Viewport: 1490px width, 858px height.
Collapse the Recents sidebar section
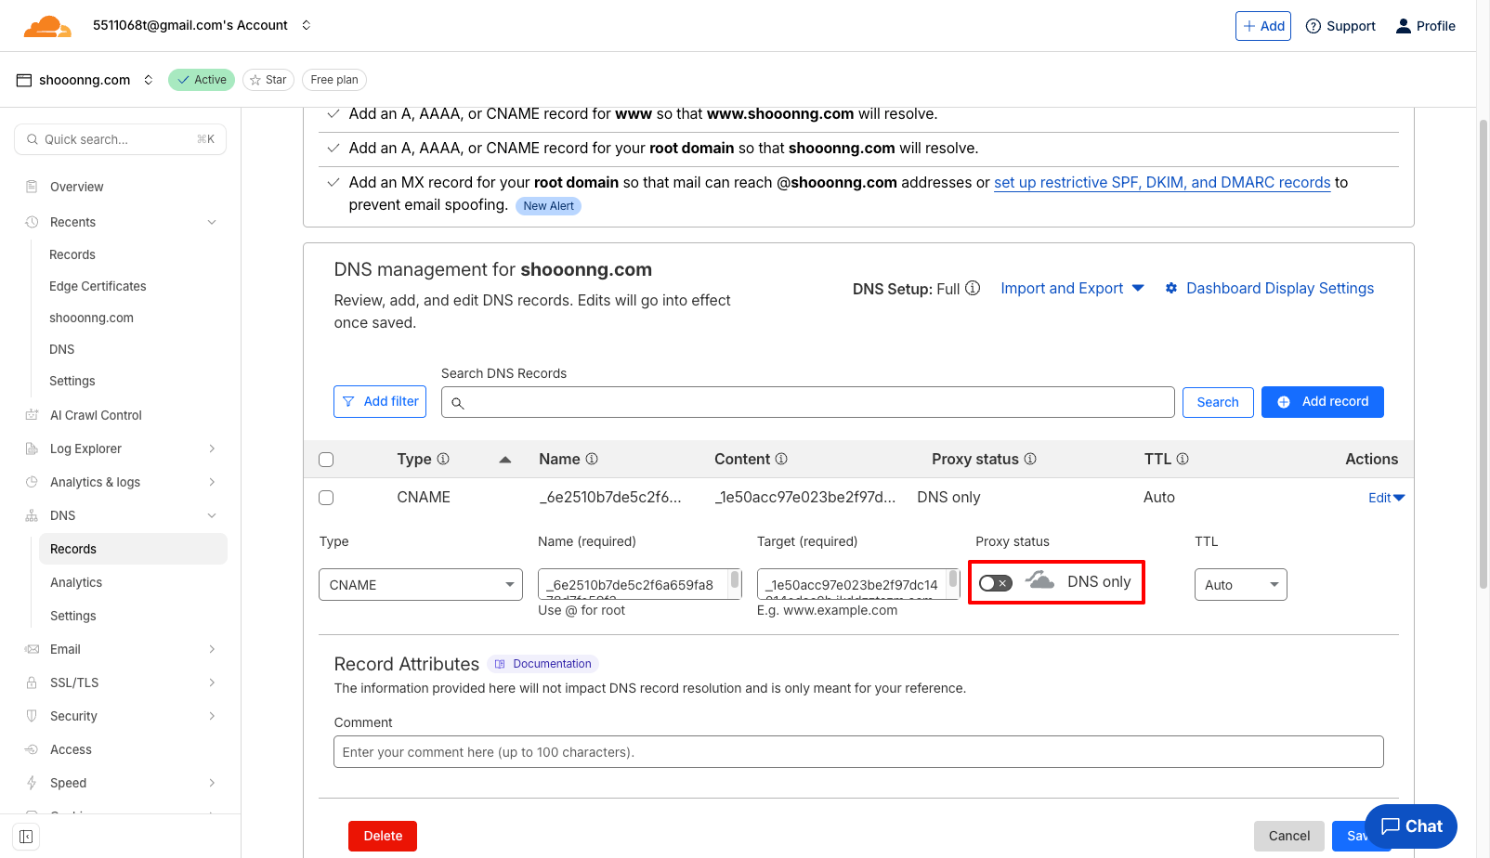(x=212, y=222)
